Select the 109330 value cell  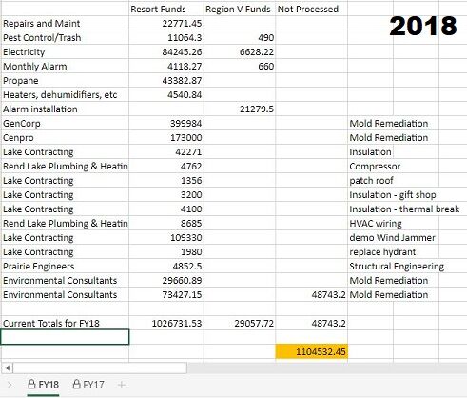(x=166, y=237)
